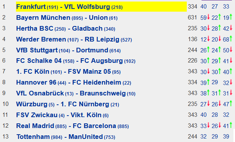
Task: Click the red down arrow beside 59 in the Bayern row
Action: [x=208, y=17]
